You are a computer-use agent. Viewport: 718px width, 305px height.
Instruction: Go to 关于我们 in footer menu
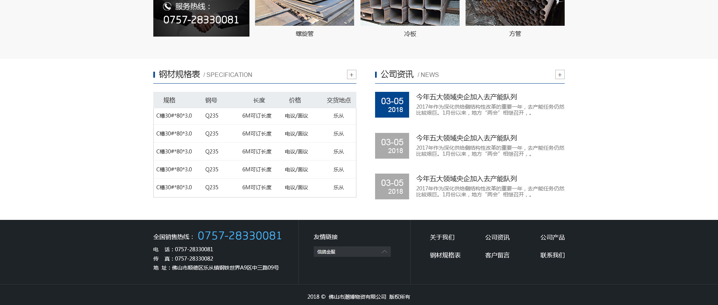point(442,237)
